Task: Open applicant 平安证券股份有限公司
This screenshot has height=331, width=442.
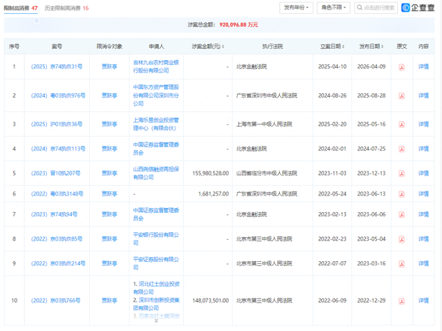Action: pyautogui.click(x=156, y=263)
